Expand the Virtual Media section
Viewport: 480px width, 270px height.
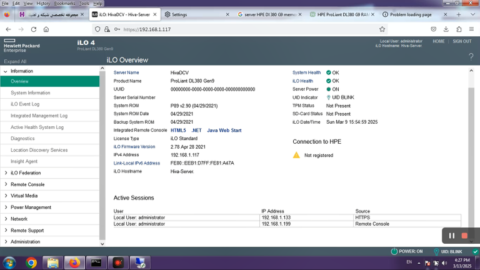6,196
